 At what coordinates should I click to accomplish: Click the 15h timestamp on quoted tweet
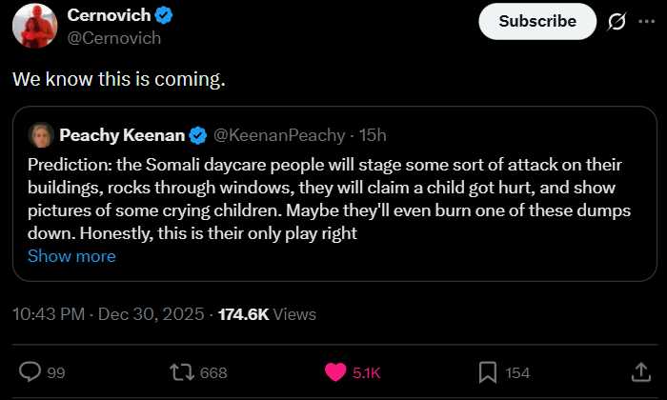374,135
